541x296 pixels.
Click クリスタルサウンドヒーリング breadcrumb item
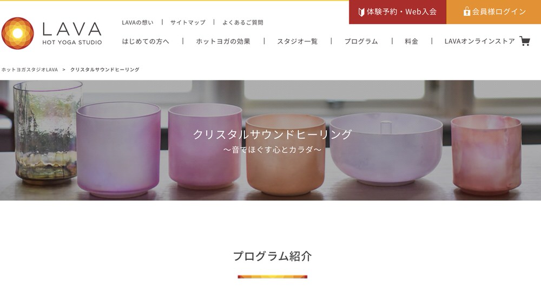(105, 70)
